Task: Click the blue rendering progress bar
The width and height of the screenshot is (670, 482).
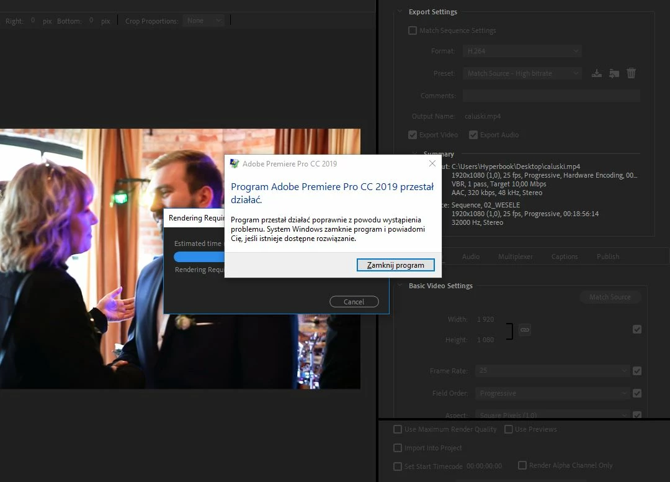Action: [199, 257]
